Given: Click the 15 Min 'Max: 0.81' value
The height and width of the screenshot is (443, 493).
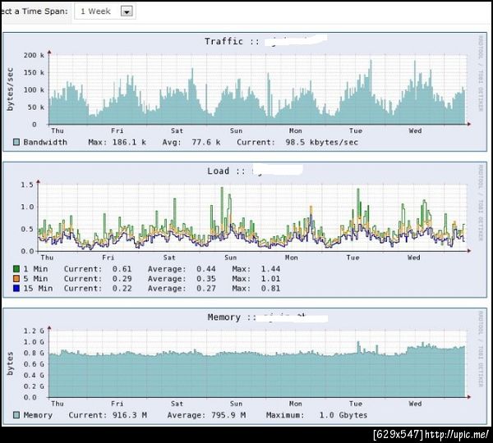Looking at the screenshot, I should [x=256, y=289].
